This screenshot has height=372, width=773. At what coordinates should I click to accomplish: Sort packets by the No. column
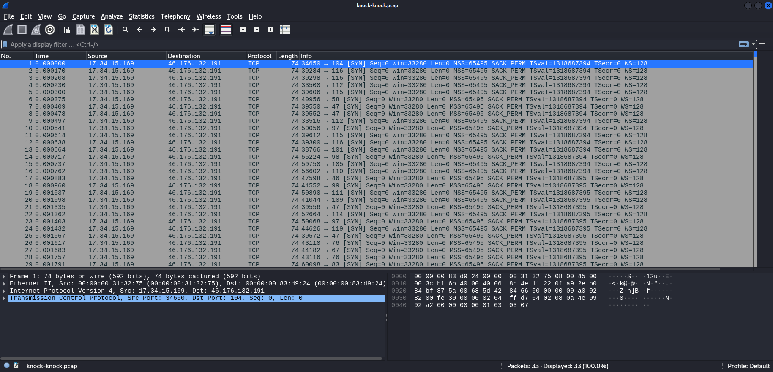(x=16, y=56)
